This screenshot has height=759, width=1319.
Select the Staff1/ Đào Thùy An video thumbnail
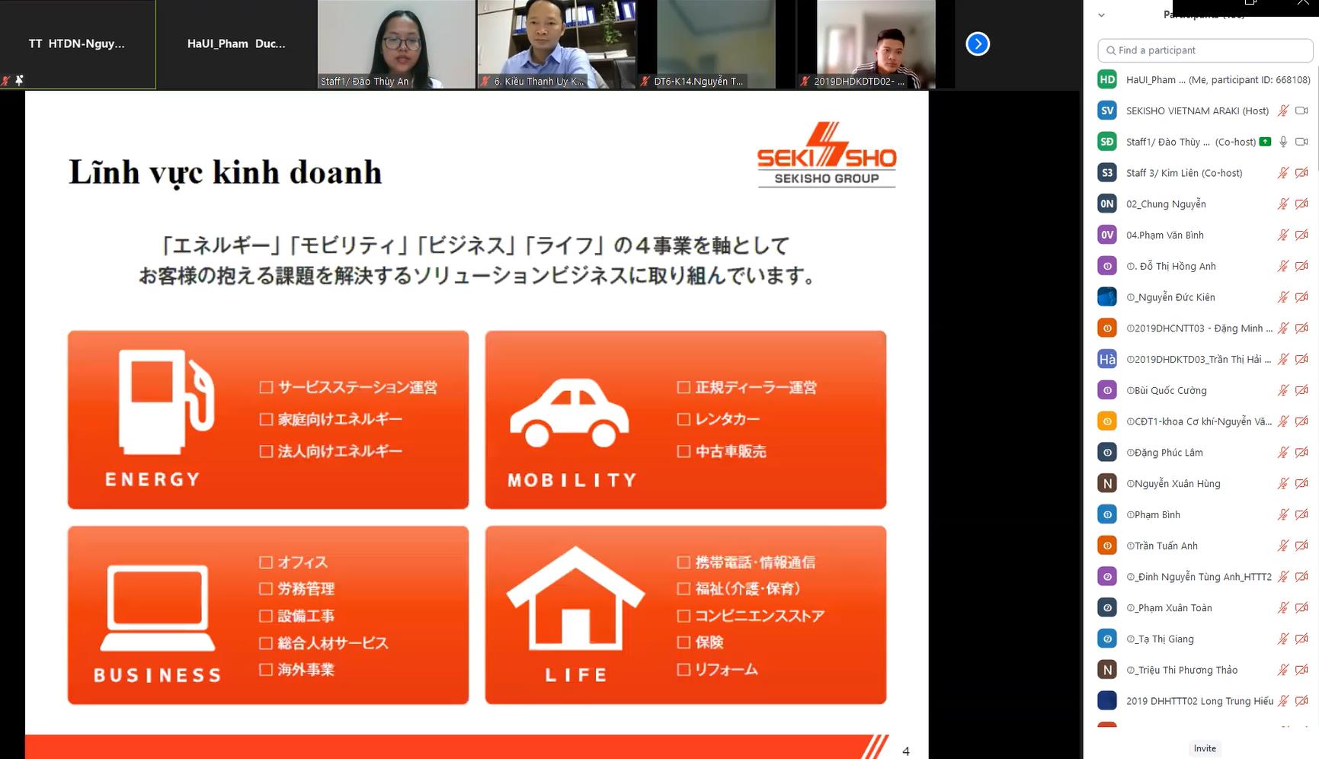point(396,44)
